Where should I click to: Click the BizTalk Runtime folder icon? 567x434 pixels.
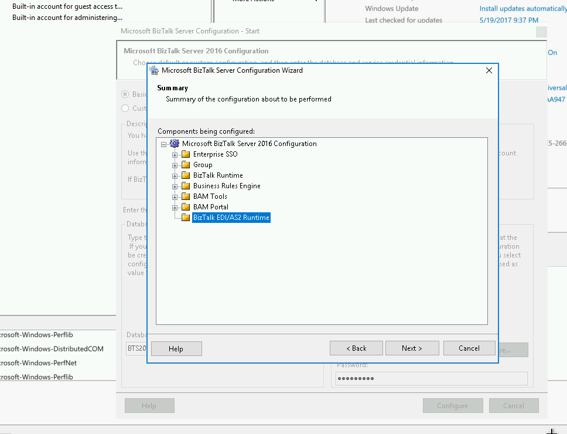point(186,175)
